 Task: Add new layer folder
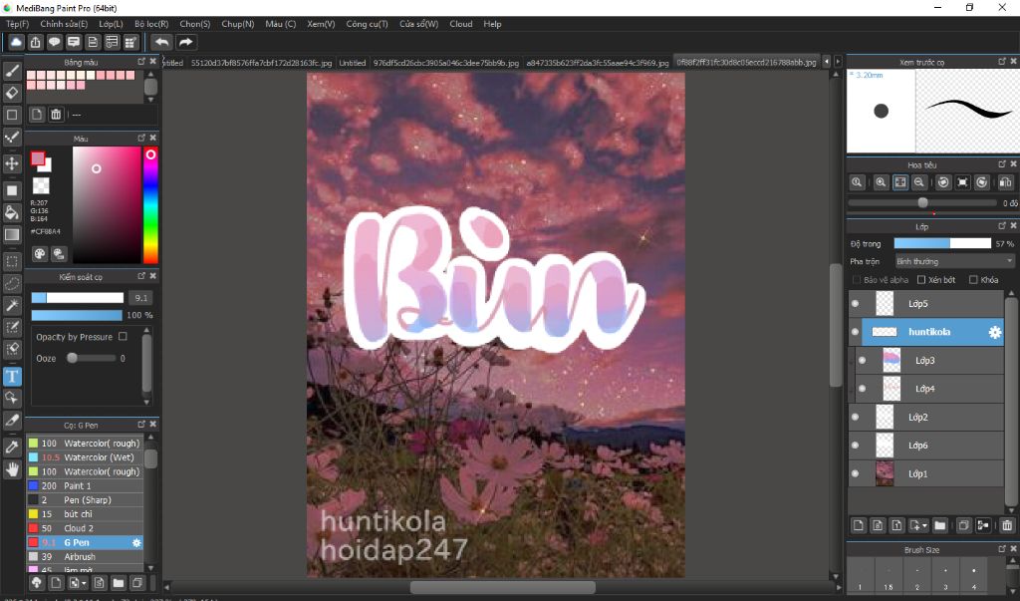point(940,525)
